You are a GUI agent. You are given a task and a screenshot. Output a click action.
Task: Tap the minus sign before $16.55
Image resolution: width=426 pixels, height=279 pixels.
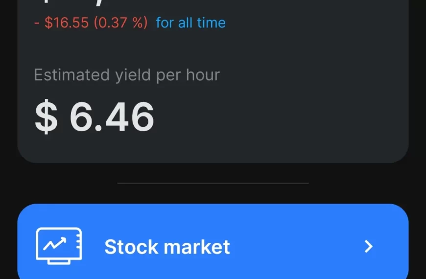[37, 23]
